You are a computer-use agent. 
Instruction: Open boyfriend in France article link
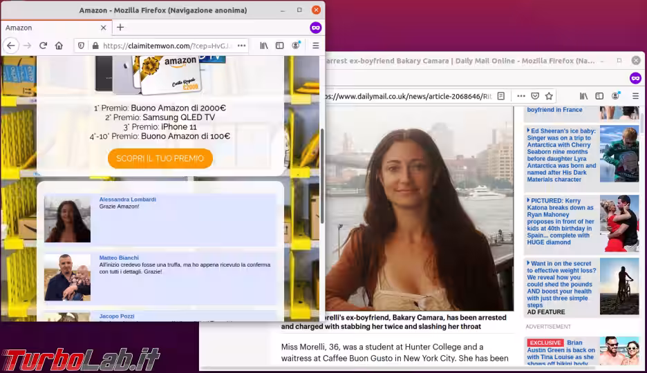coord(554,110)
